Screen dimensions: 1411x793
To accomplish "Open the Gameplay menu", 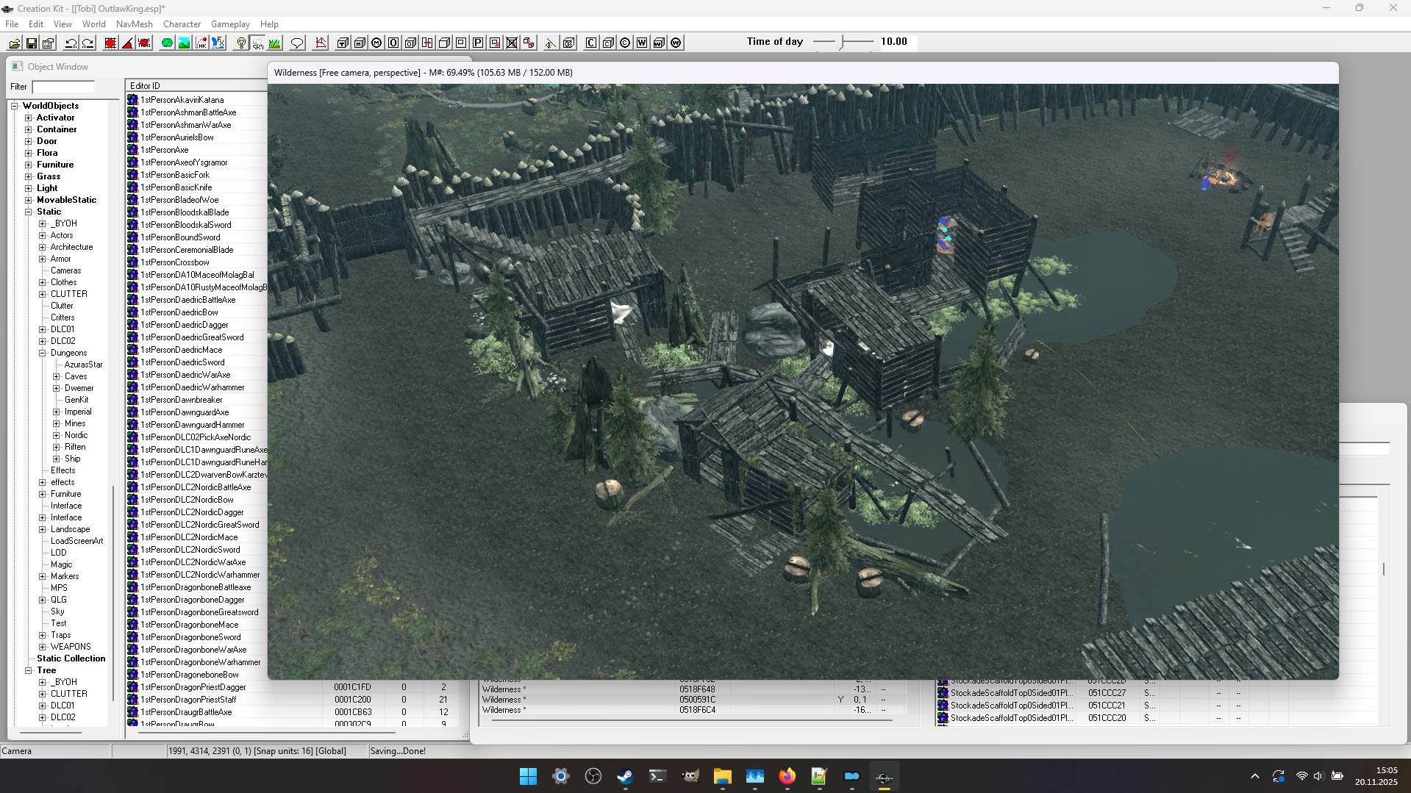I will tap(230, 24).
